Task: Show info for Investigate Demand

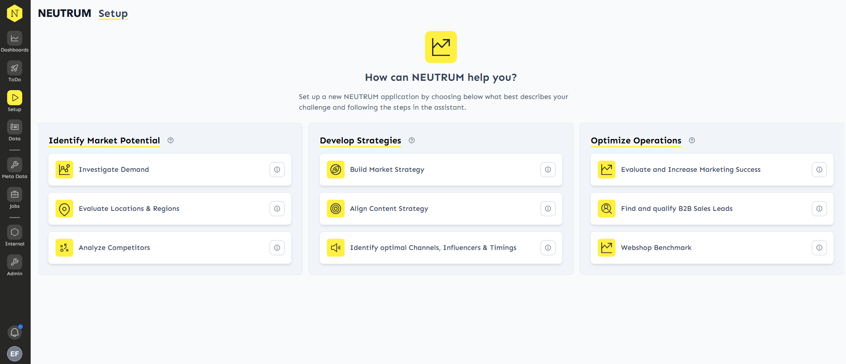Action: coord(277,170)
